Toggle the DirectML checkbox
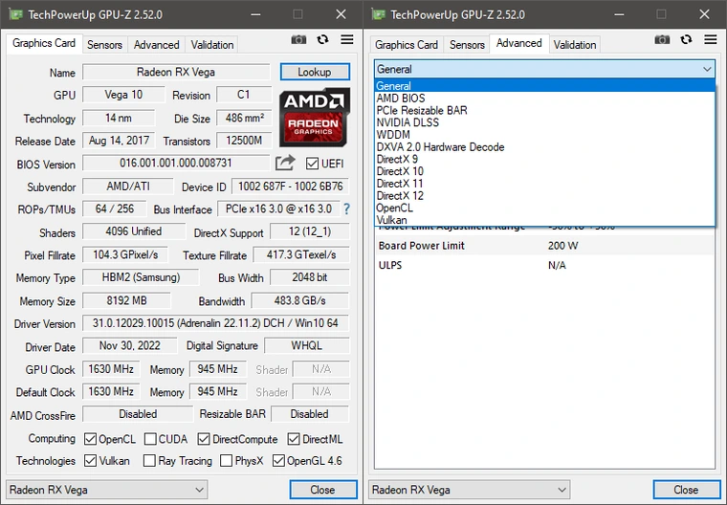This screenshot has height=505, width=727. pyautogui.click(x=294, y=439)
